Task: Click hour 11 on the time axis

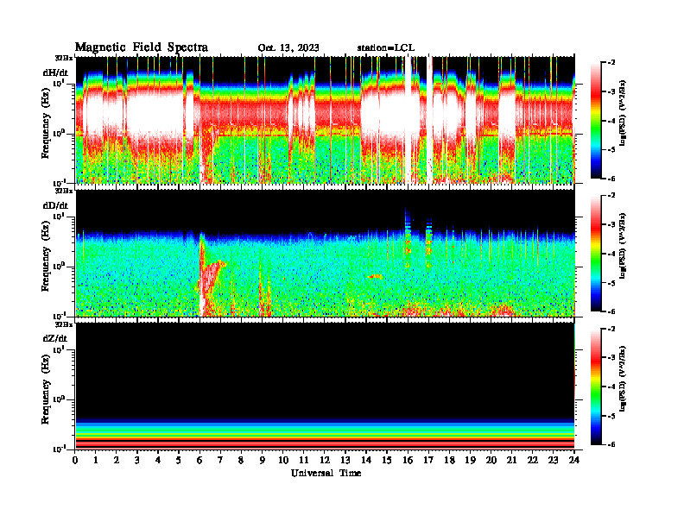Action: click(x=304, y=460)
